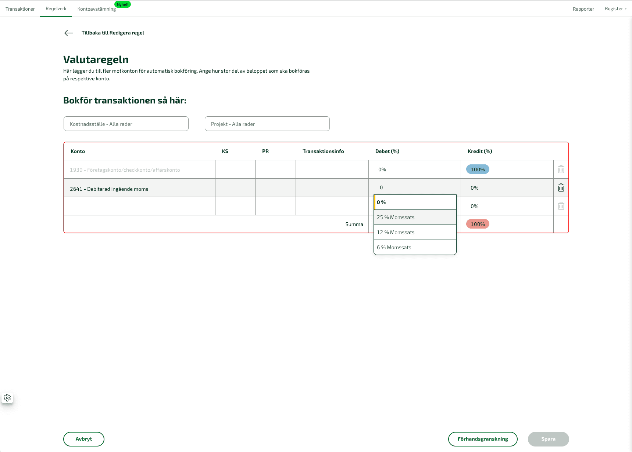Viewport: 632px width, 452px height.
Task: Open Rapporter in the top bar
Action: 583,9
